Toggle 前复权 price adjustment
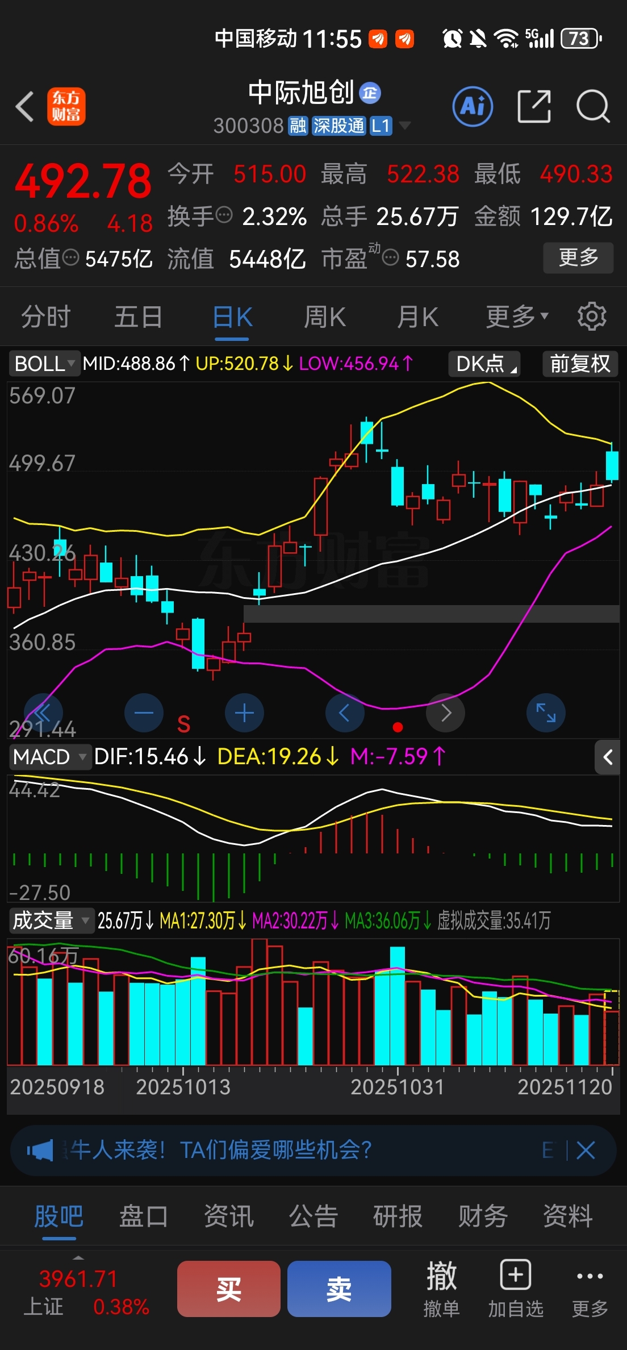The height and width of the screenshot is (1350, 627). [580, 364]
